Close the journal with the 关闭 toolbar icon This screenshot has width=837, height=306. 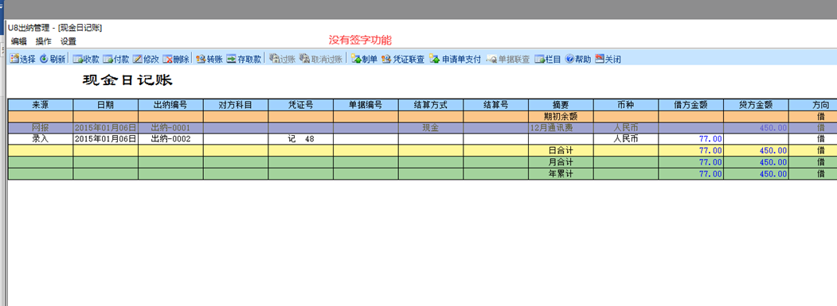pos(608,59)
